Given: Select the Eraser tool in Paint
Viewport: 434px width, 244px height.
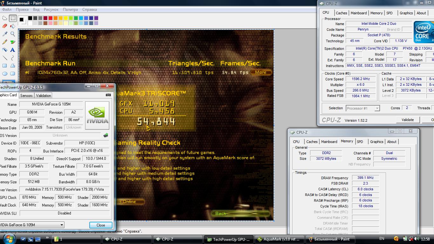Looking at the screenshot, I should (x=5, y=26).
